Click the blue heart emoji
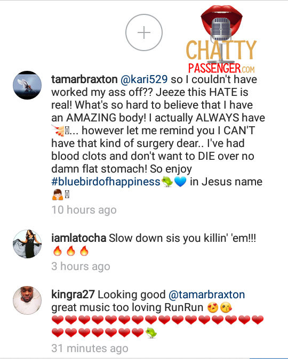The image size is (288, 359). pos(180,182)
